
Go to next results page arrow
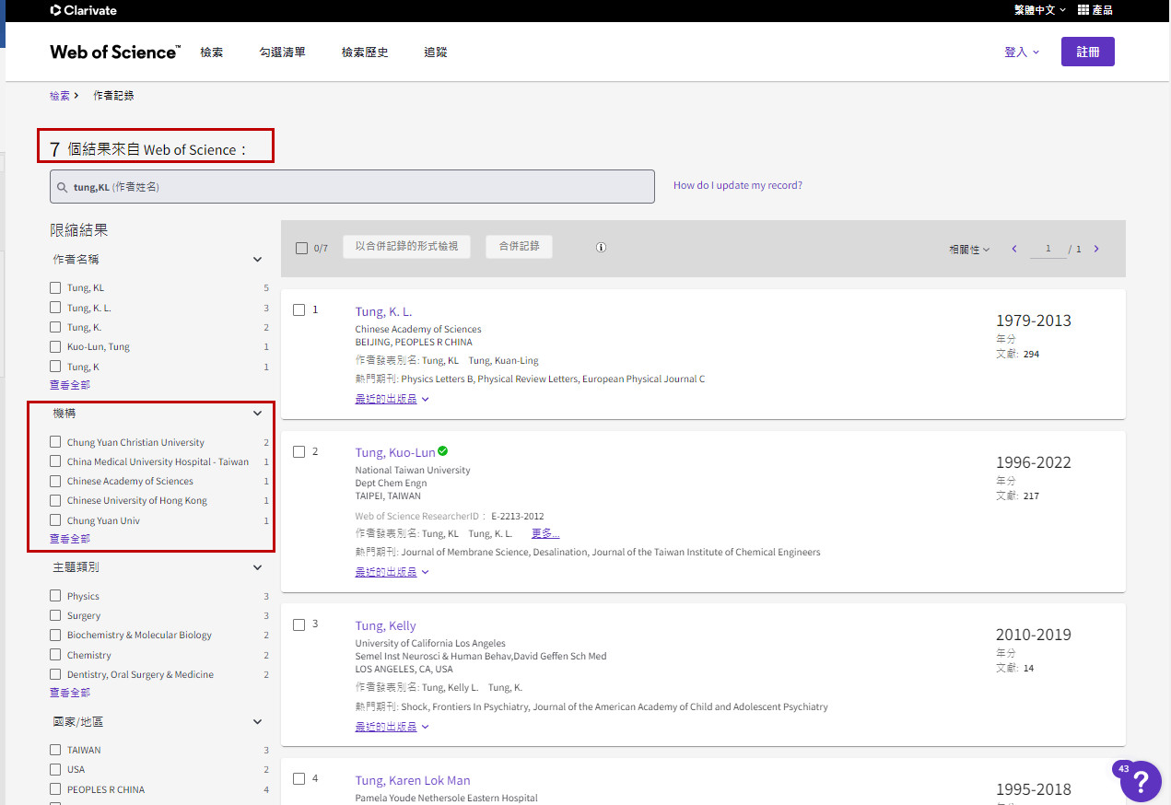point(1096,249)
